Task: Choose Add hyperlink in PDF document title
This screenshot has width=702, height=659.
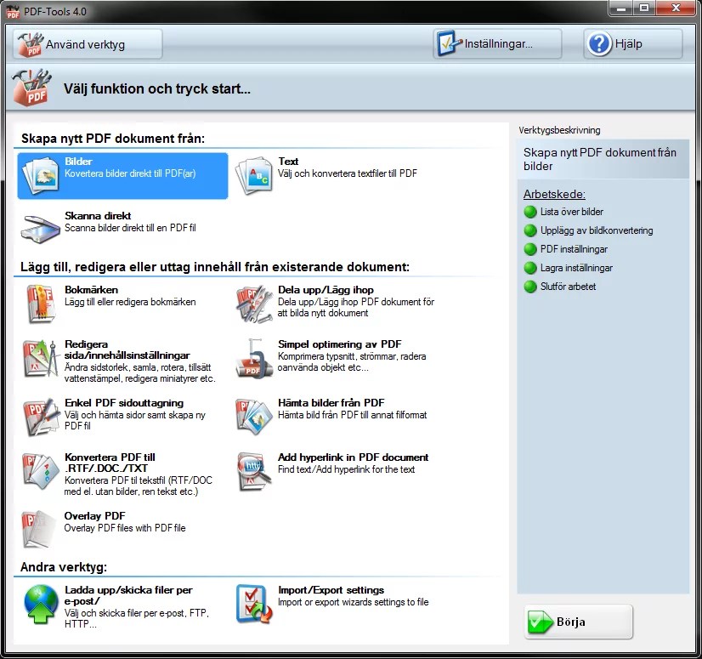Action: (354, 457)
